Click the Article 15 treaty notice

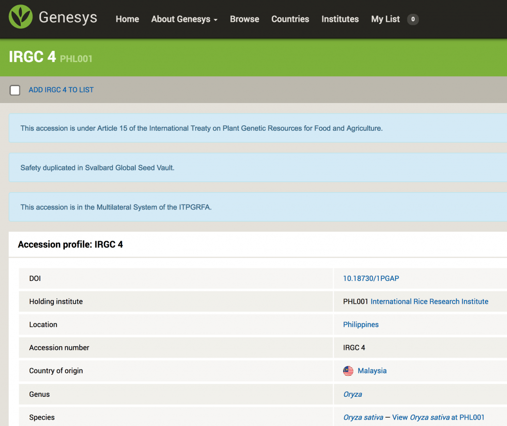pyautogui.click(x=257, y=128)
